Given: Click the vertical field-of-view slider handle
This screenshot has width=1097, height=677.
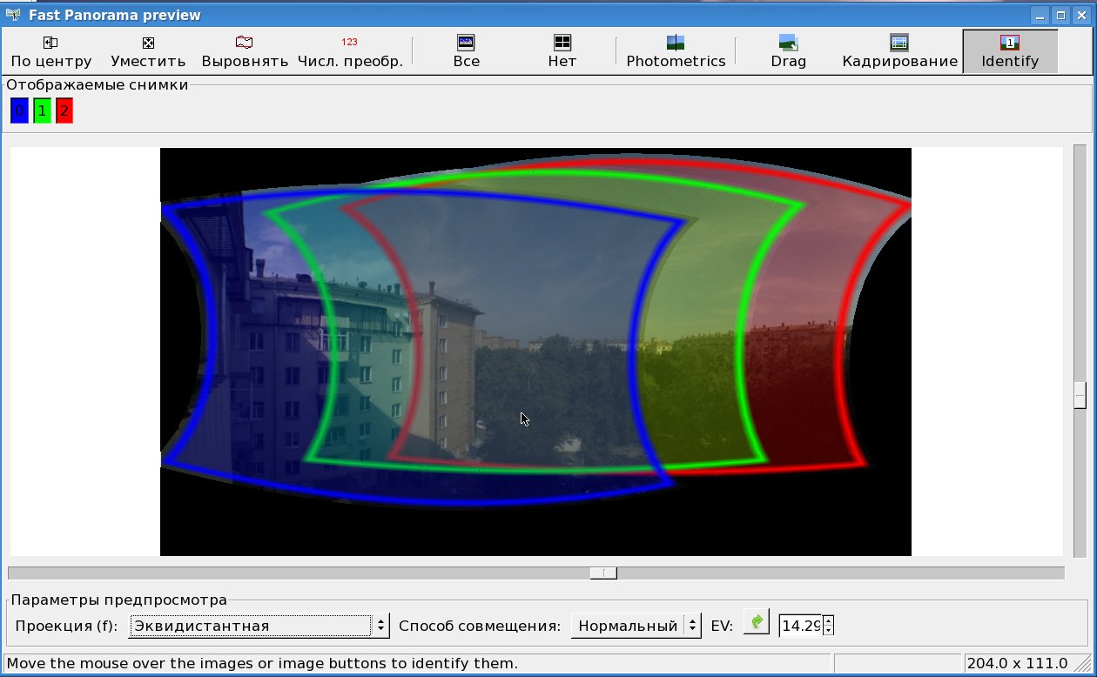Looking at the screenshot, I should coord(1080,394).
